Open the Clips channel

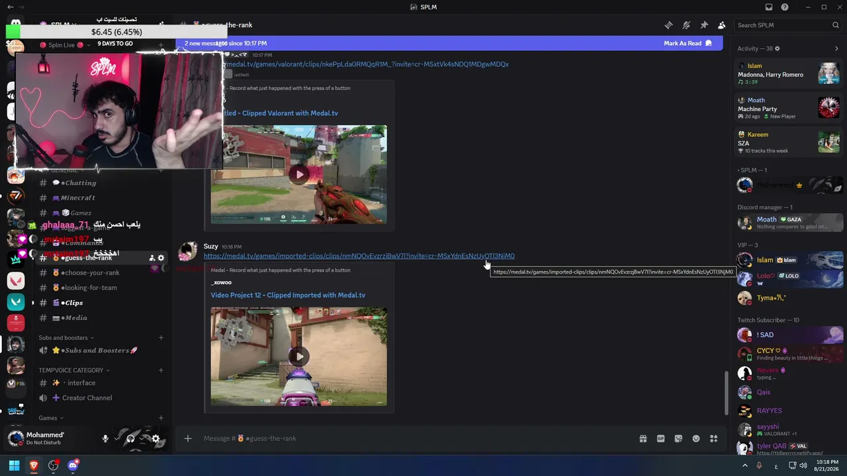point(101,303)
